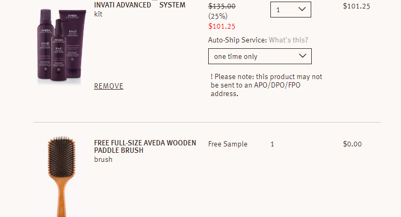Click the Free Full-Size Aveda Wooden Paddle Brush title
The width and height of the screenshot is (401, 217).
tap(145, 146)
